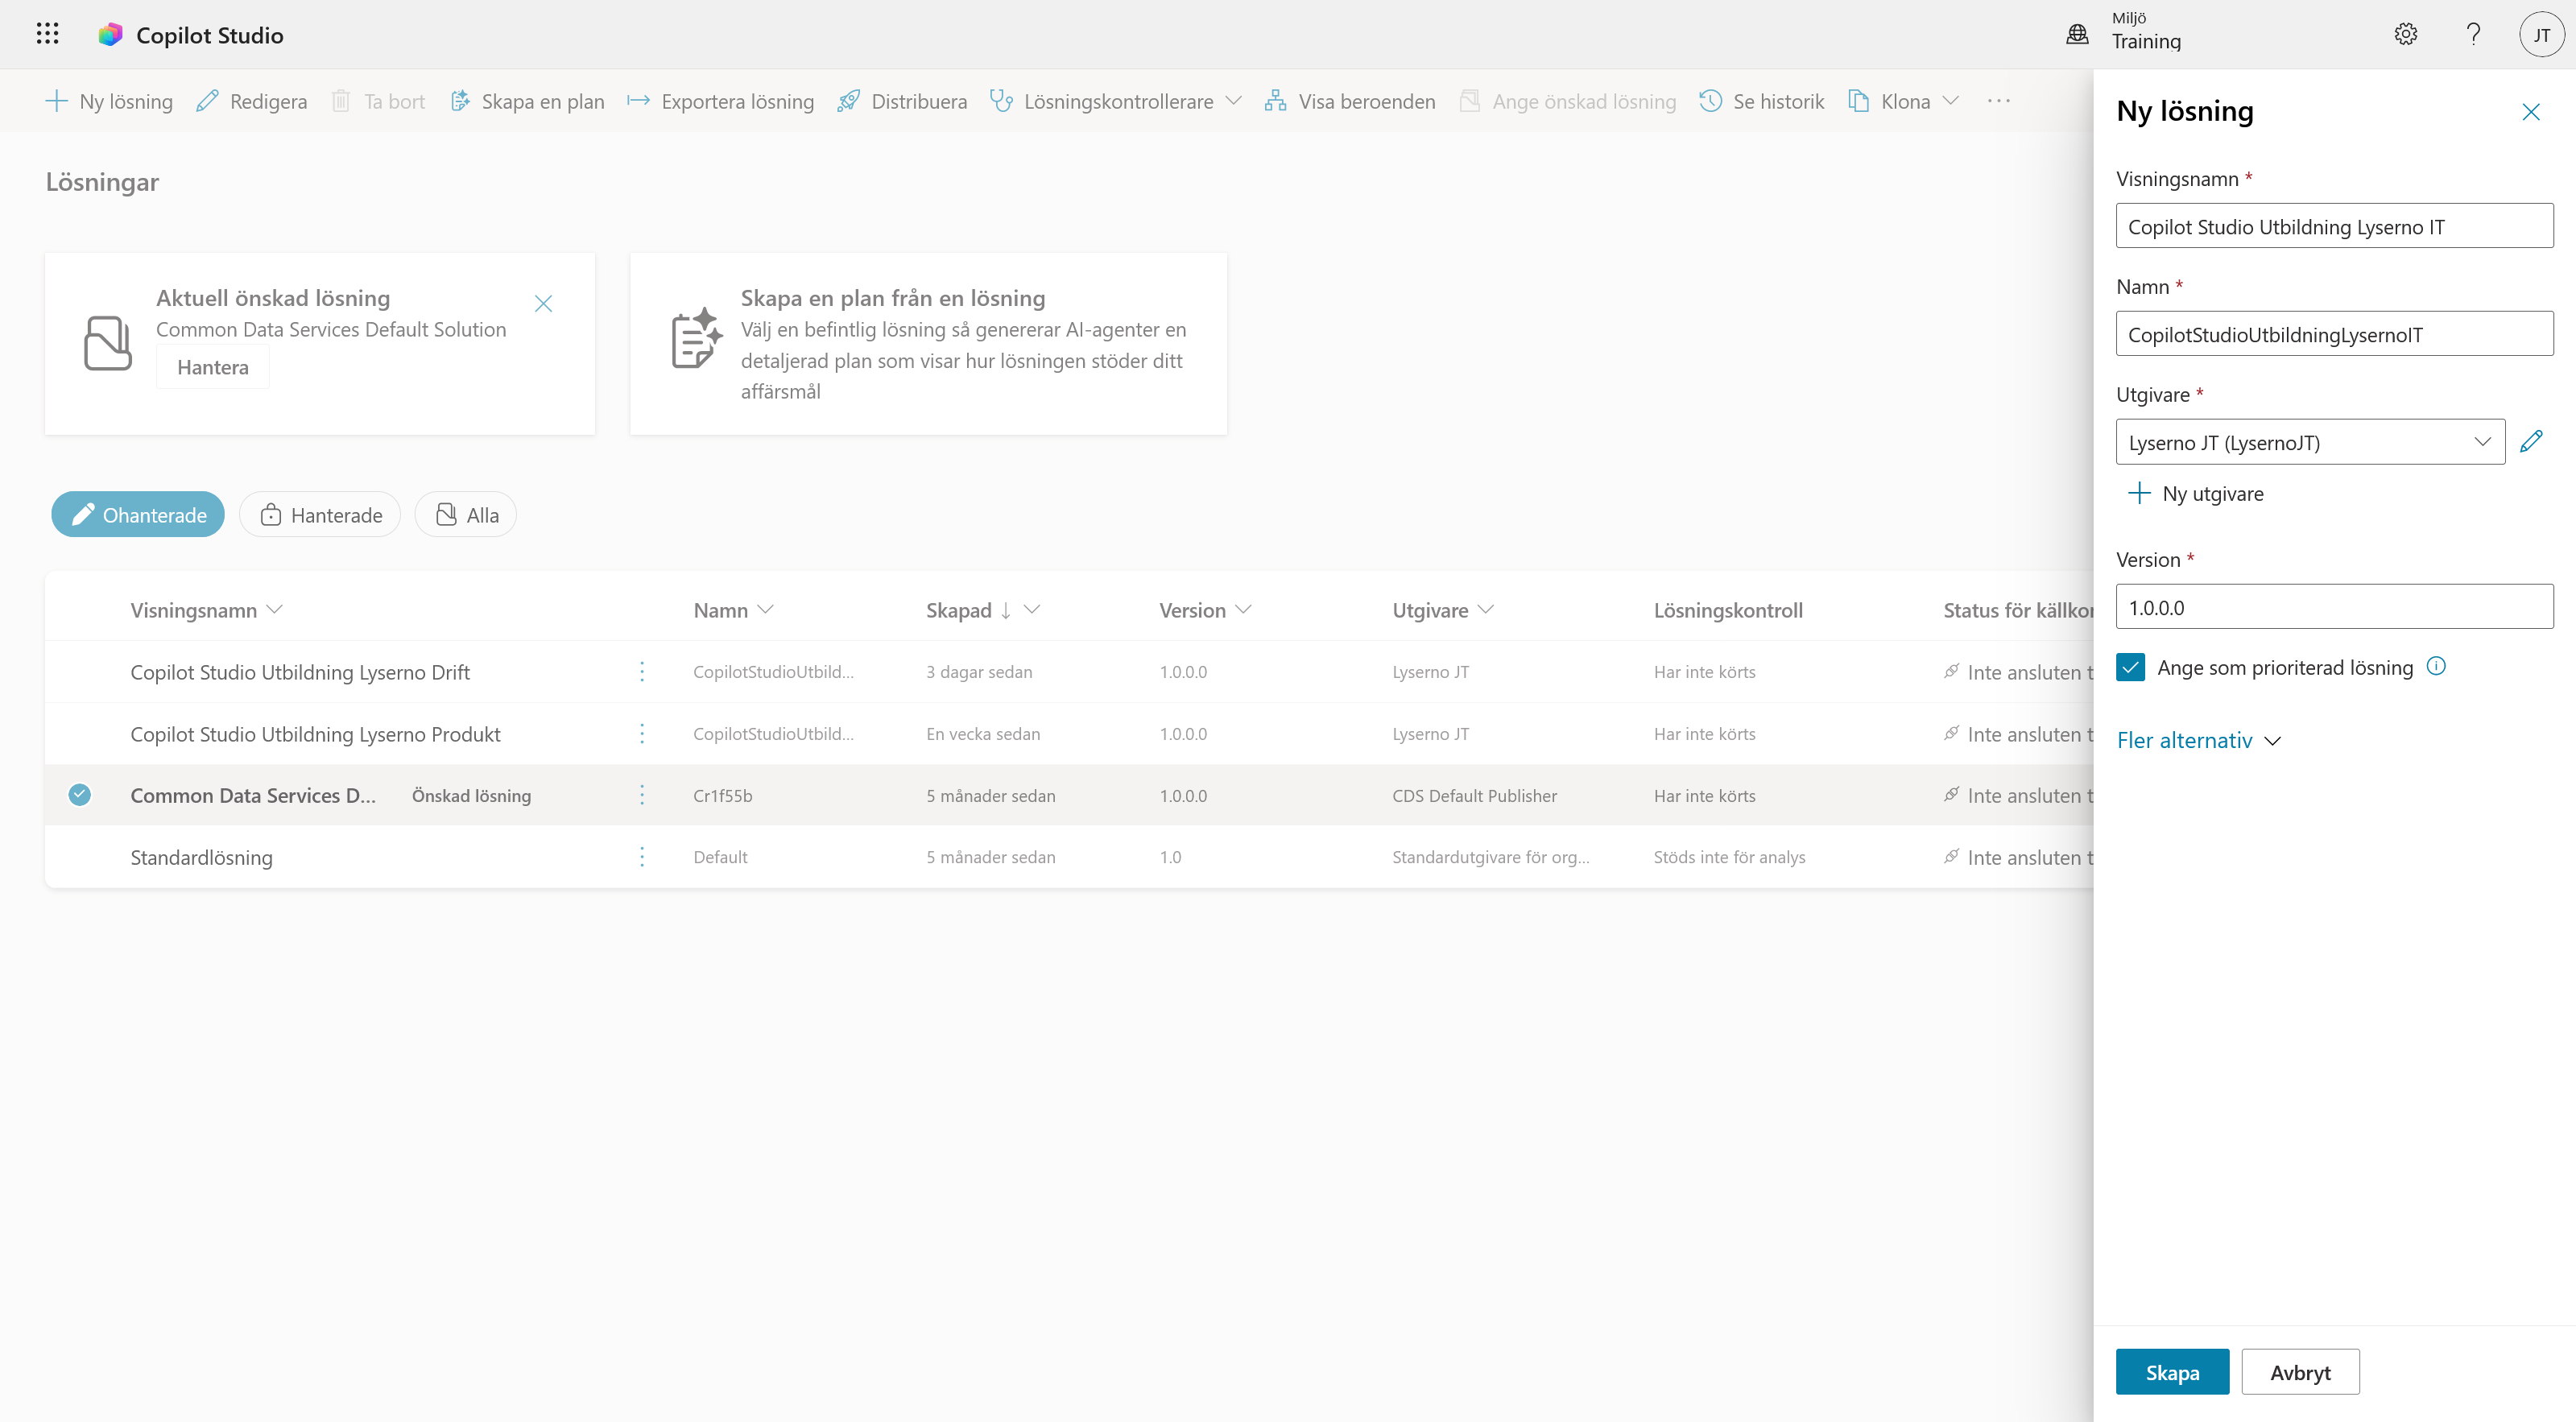The height and width of the screenshot is (1422, 2576).
Task: Open the help question mark icon
Action: [x=2473, y=34]
